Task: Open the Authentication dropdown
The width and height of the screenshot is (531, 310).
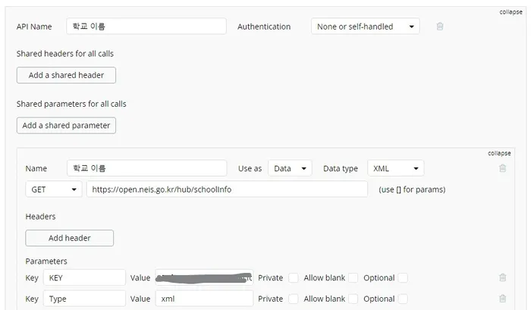Action: [x=365, y=27]
